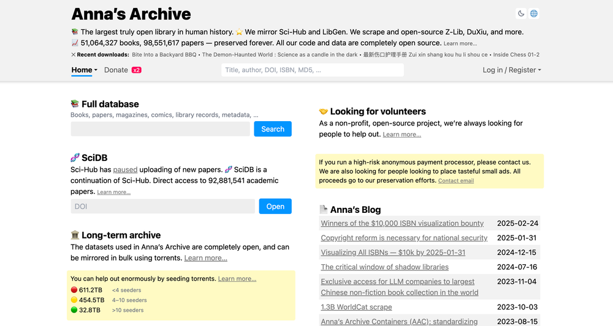This screenshot has height=326, width=613.
Task: Open the Contact email link
Action: click(x=456, y=181)
